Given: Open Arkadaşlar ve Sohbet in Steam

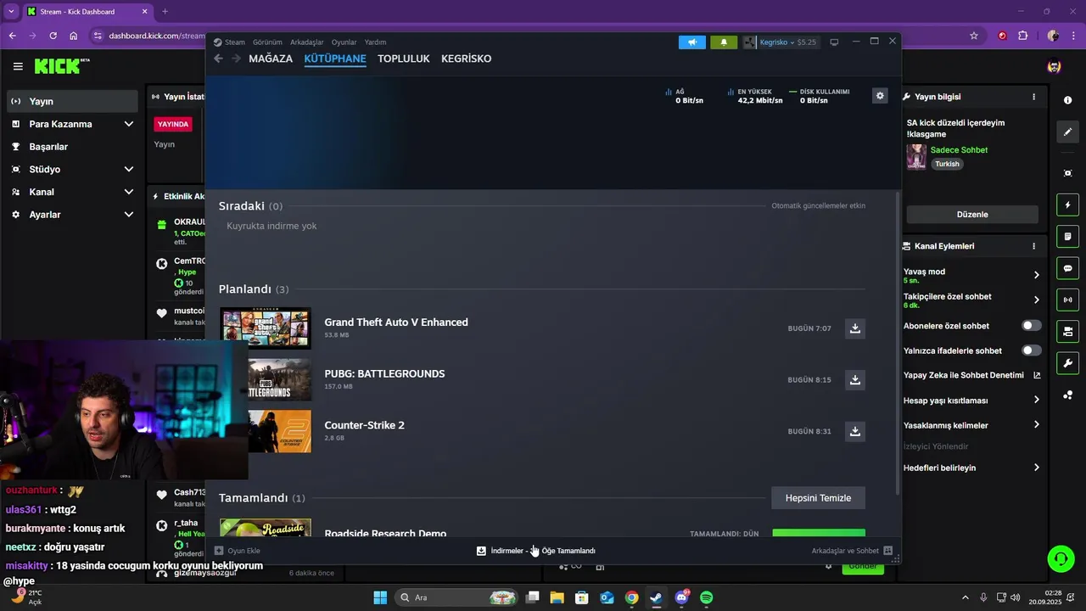Looking at the screenshot, I should point(852,551).
